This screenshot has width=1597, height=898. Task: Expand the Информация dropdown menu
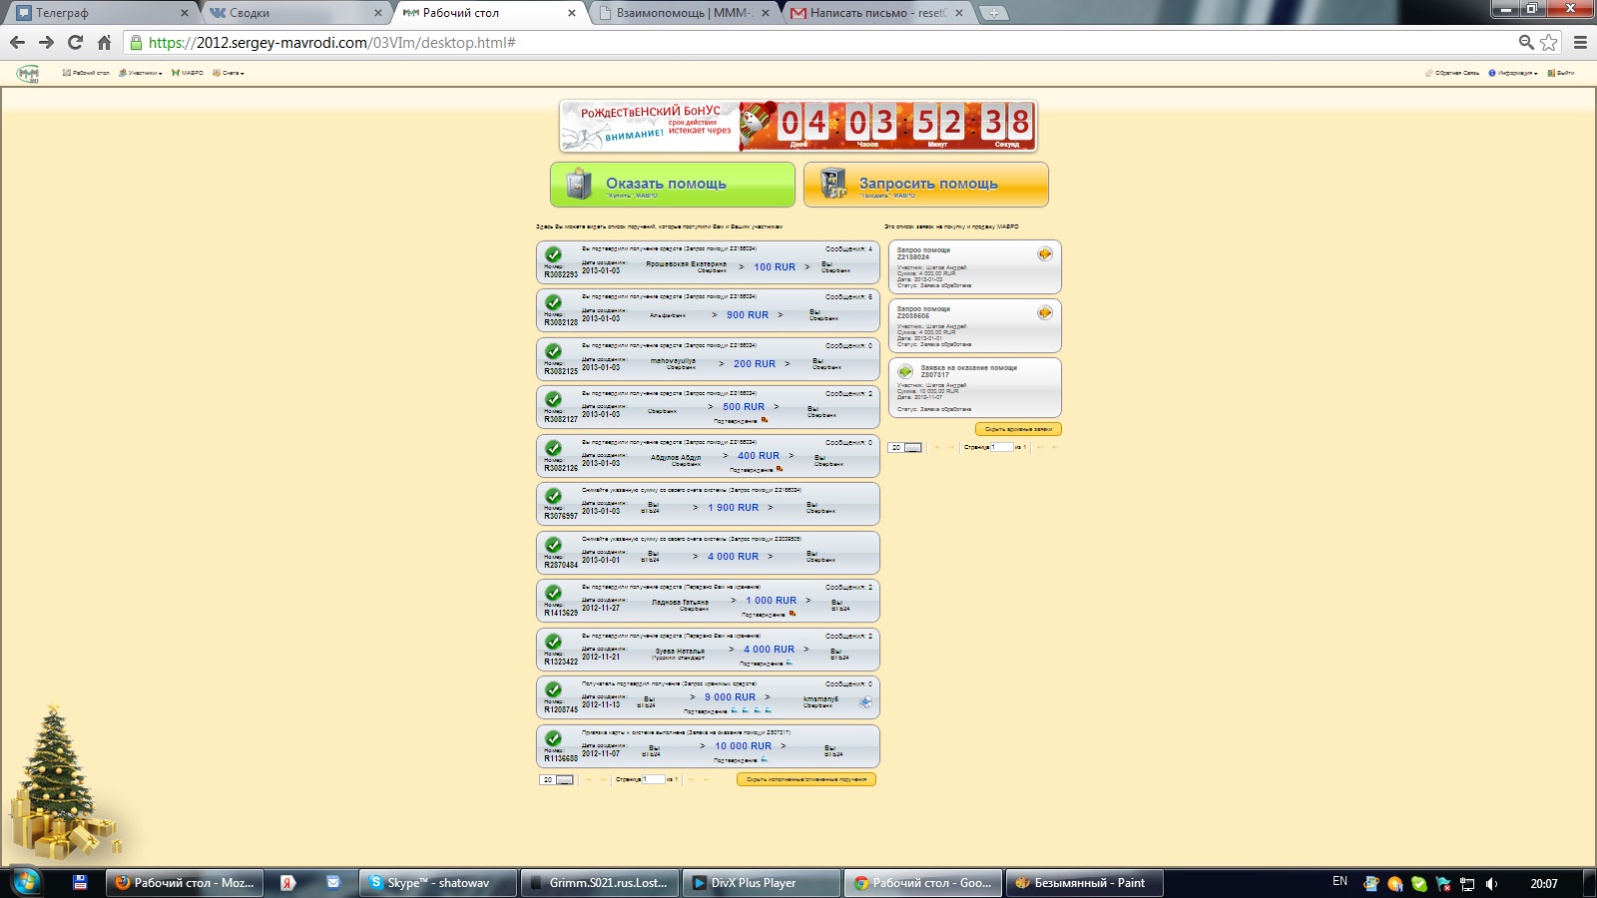1513,73
